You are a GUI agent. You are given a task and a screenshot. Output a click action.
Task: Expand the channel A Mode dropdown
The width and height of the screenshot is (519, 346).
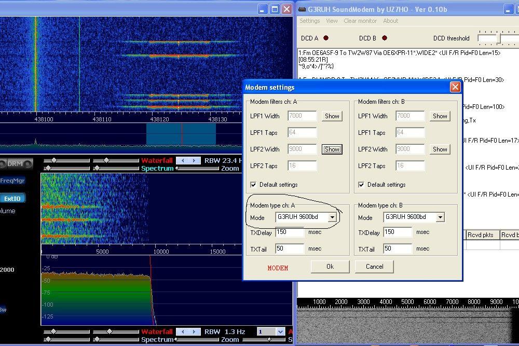[x=332, y=217]
